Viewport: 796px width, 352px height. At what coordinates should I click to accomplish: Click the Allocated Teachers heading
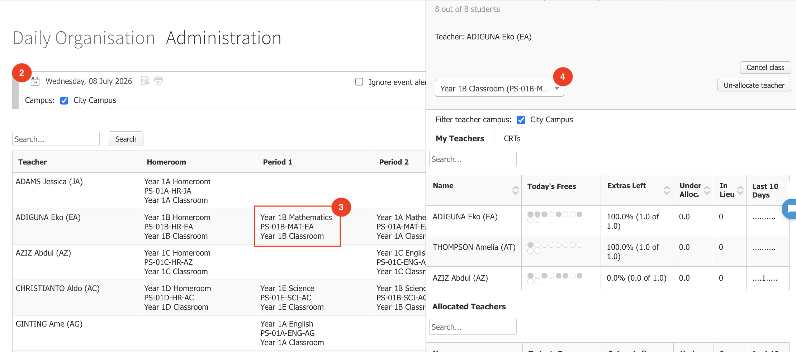469,306
